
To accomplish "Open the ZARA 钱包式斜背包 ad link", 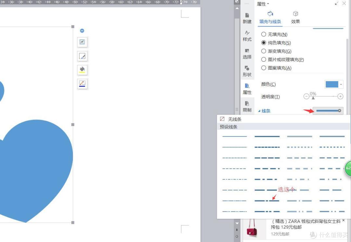I will [x=306, y=224].
